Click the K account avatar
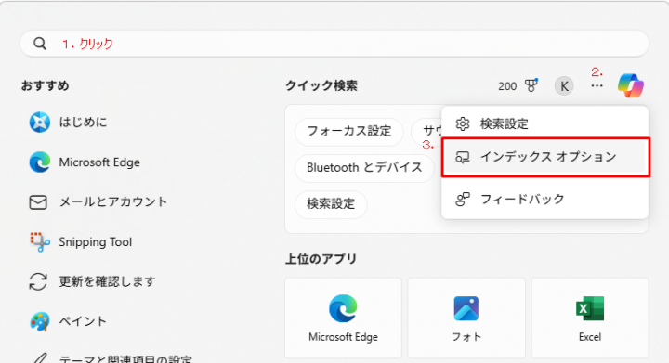Screen dimensions: 669x363 (x=564, y=86)
